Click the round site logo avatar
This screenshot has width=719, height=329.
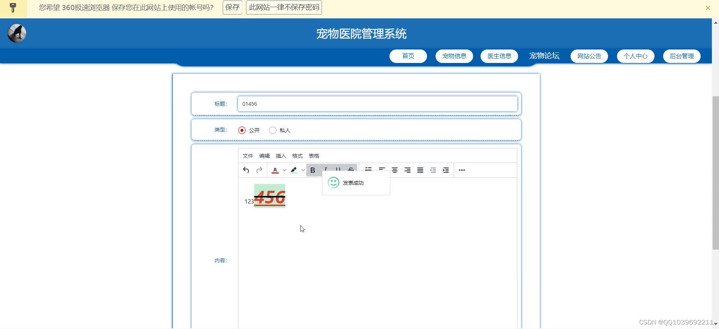click(x=17, y=33)
